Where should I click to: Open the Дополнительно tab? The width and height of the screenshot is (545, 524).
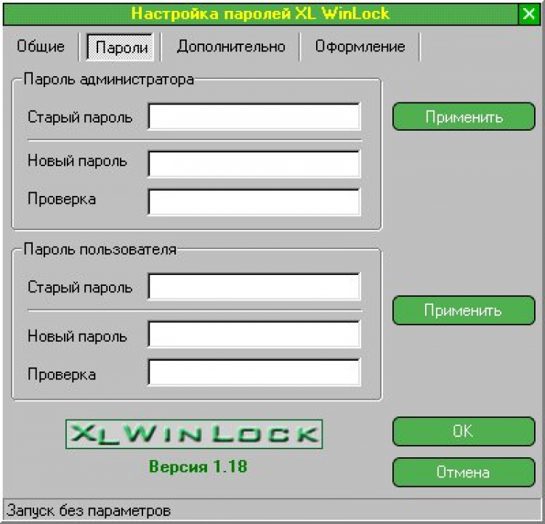(231, 46)
